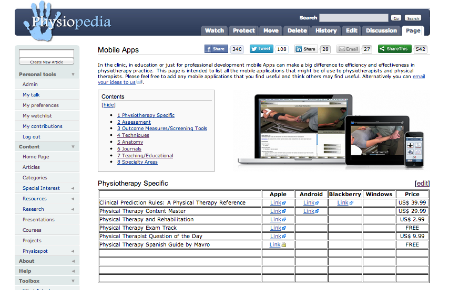Open the green ShareThis button
Viewport: 449px width, 290px height.
click(395, 49)
